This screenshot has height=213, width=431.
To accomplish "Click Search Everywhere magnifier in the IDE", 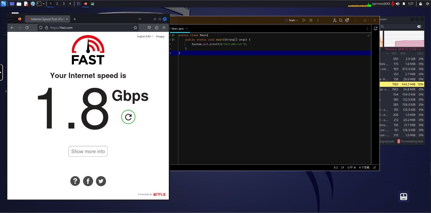I will pyautogui.click(x=341, y=20).
